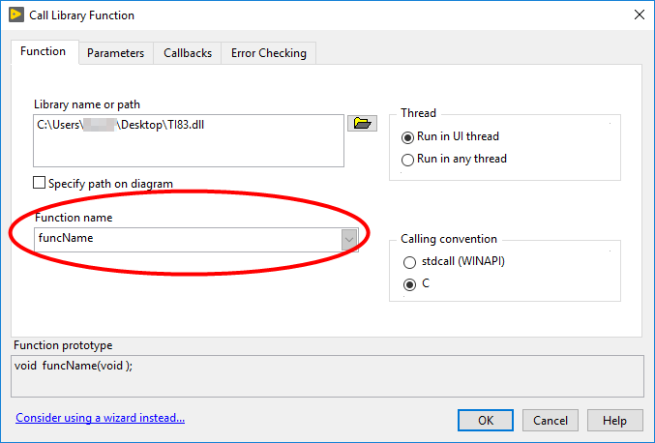This screenshot has width=655, height=443.
Task: Open the Callbacks tab
Action: (x=188, y=53)
